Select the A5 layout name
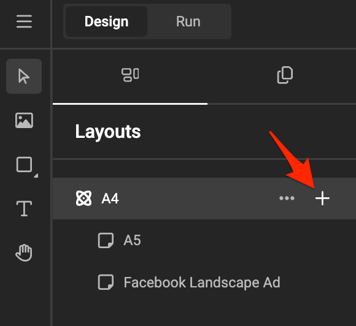Viewport: 356px width, 326px height. pos(132,240)
